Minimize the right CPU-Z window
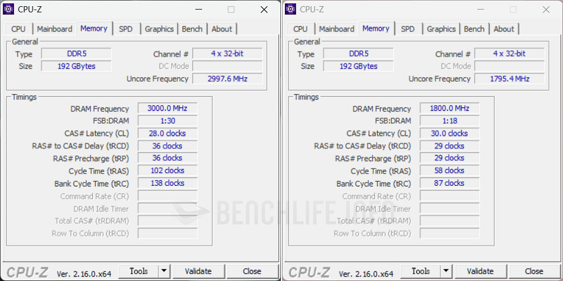Viewport: 563px width, 281px height. click(x=480, y=10)
